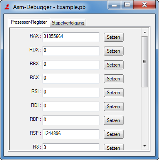Click Setzen button for RSI register
The width and height of the screenshot is (159, 160).
pos(114,93)
